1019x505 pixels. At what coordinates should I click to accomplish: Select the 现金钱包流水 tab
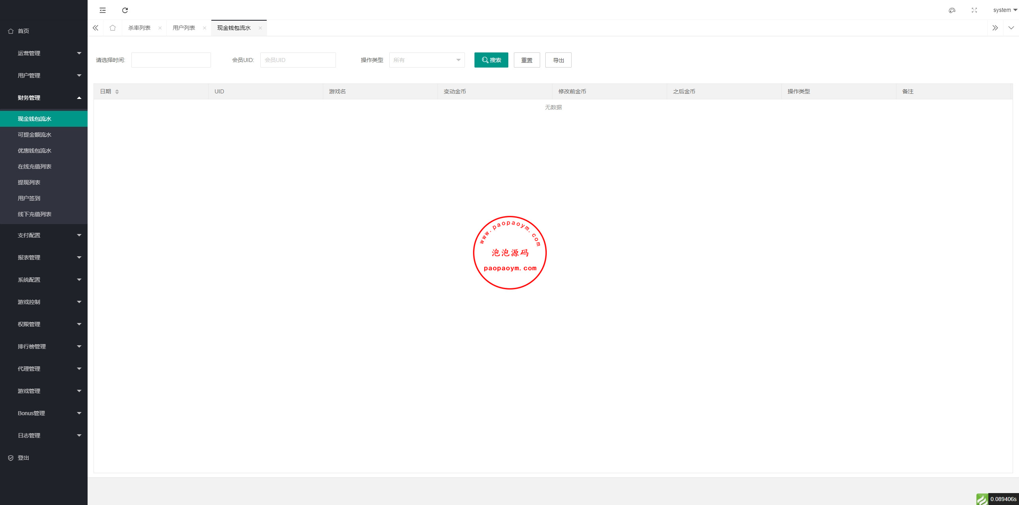(234, 28)
